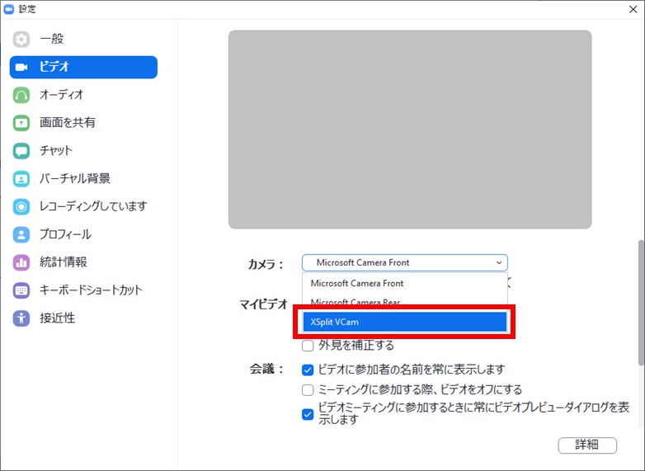The height and width of the screenshot is (471, 645).
Task: Open 統計情報 section
Action: pos(83,262)
